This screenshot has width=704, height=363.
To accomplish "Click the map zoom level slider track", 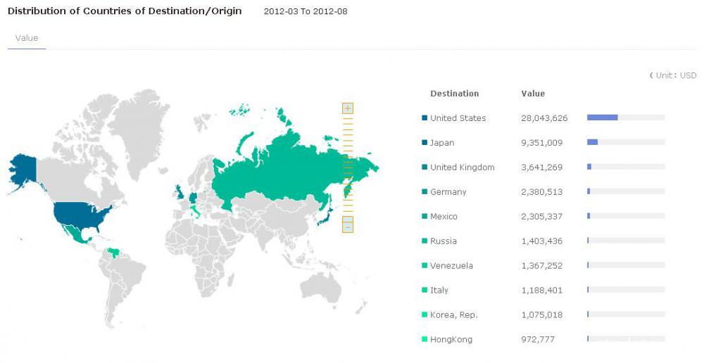I will [348, 165].
